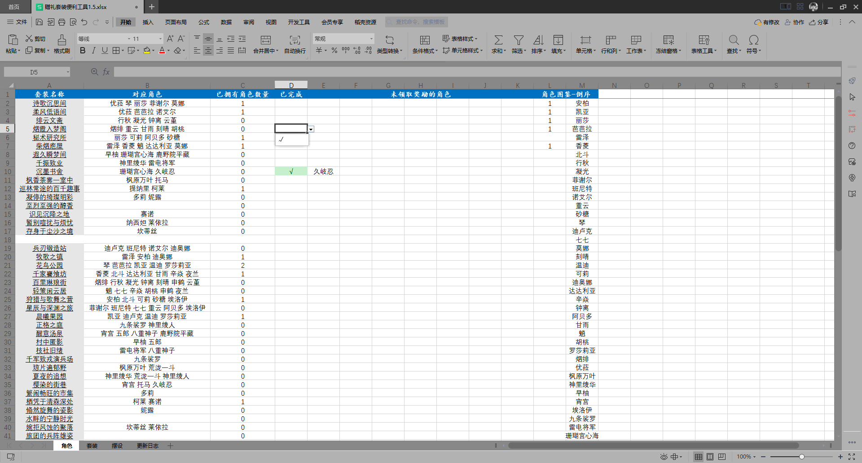Switch to the 套装 sheet tab

(x=92, y=446)
